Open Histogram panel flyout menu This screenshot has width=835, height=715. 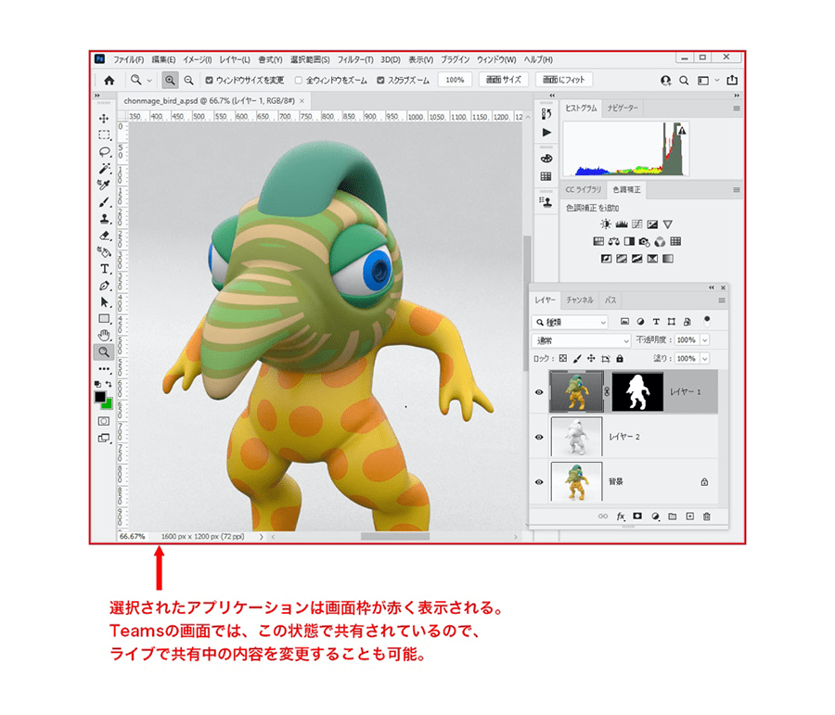pyautogui.click(x=737, y=109)
